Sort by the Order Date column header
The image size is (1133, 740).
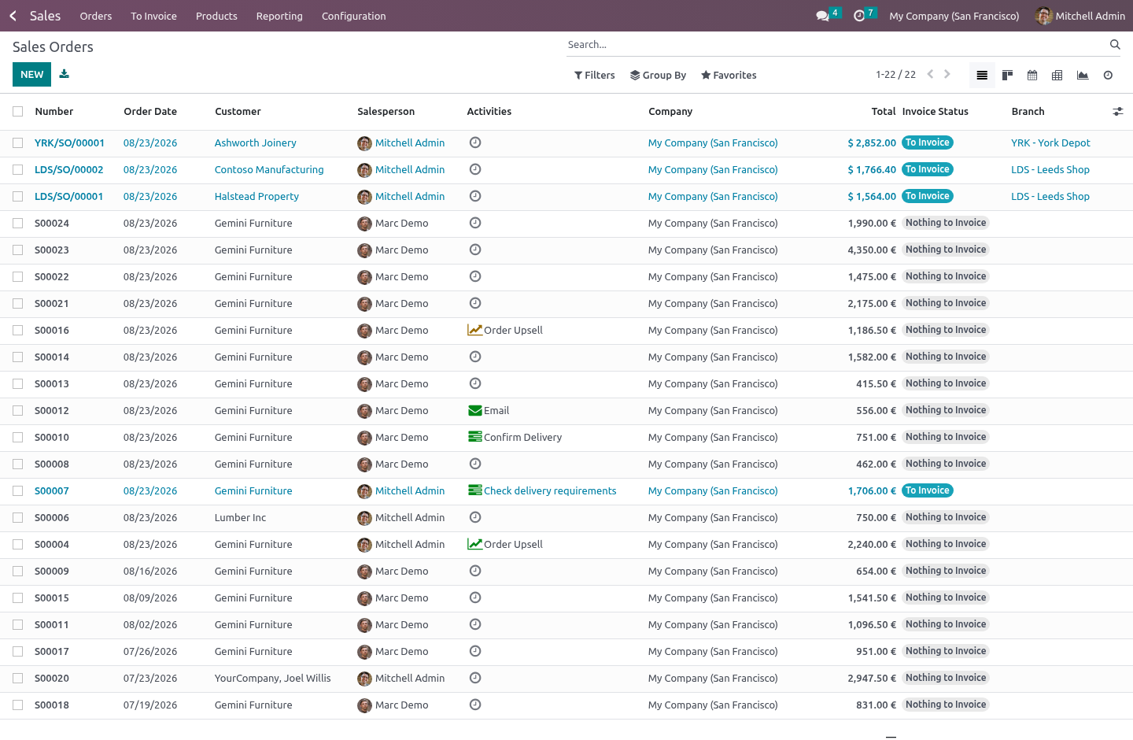[150, 112]
